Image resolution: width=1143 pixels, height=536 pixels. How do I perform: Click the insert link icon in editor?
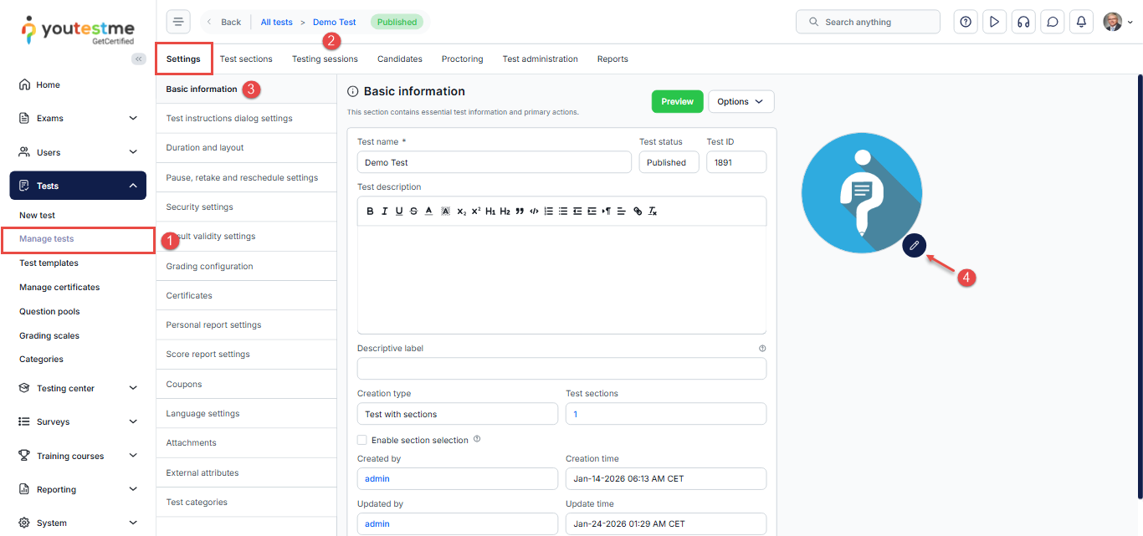click(638, 212)
